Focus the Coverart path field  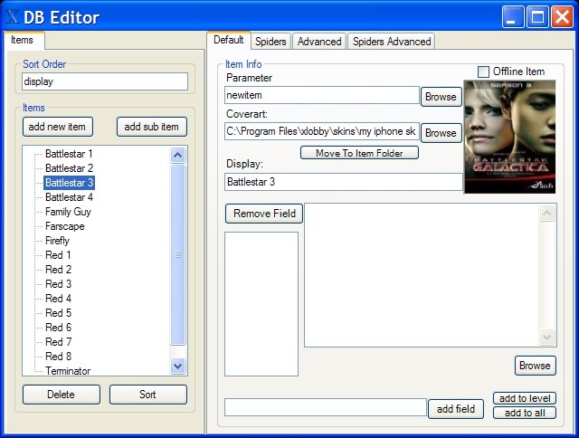point(322,131)
